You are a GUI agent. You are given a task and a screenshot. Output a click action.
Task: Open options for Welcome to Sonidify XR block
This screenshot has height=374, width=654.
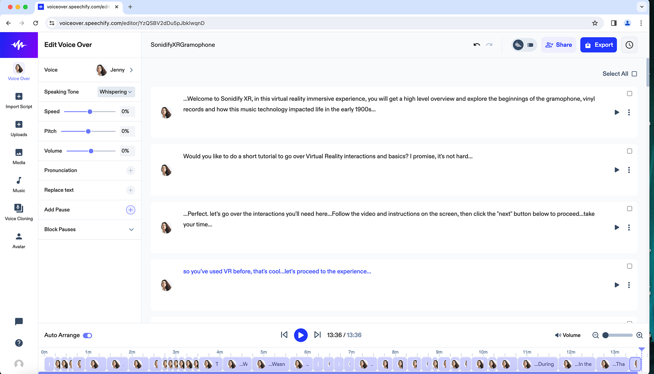click(x=629, y=112)
